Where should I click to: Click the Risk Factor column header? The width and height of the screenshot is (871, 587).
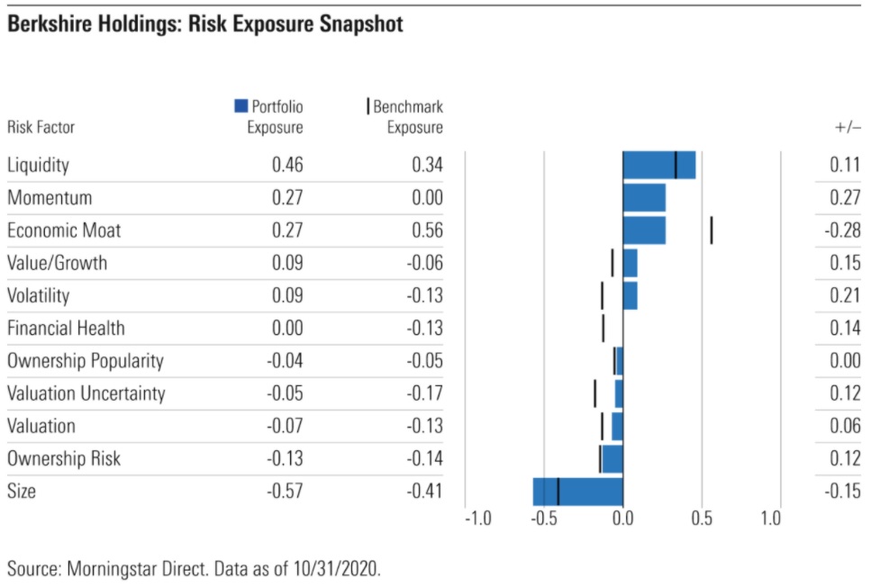coord(41,127)
